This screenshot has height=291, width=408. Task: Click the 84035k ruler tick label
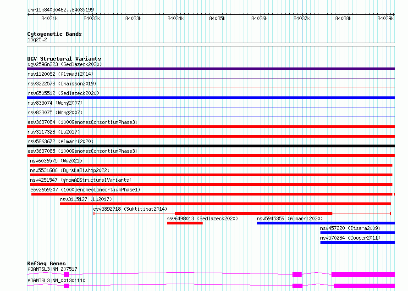pyautogui.click(x=218, y=18)
